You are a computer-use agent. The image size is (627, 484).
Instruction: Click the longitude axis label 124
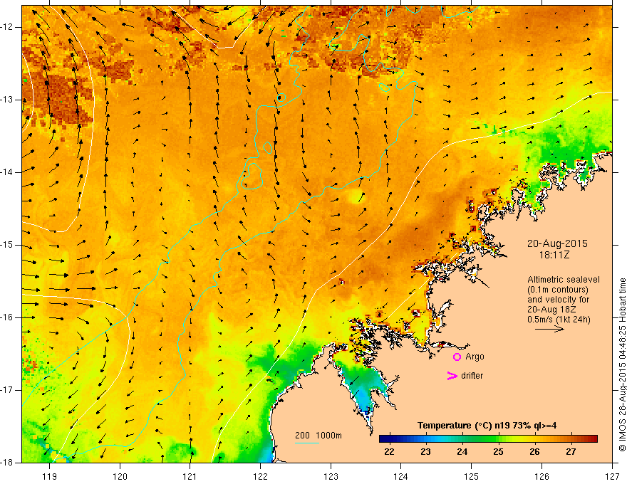point(401,476)
